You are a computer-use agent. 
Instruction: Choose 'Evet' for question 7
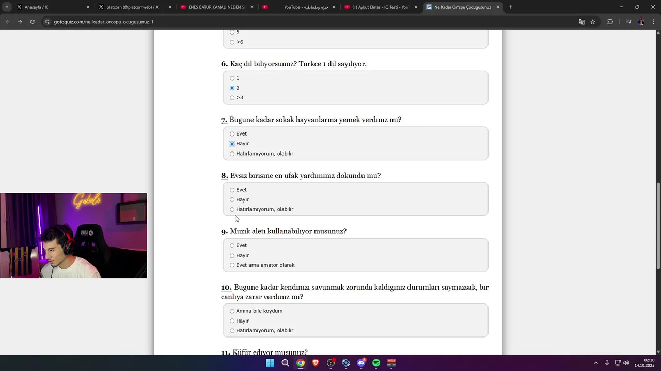coord(232,134)
